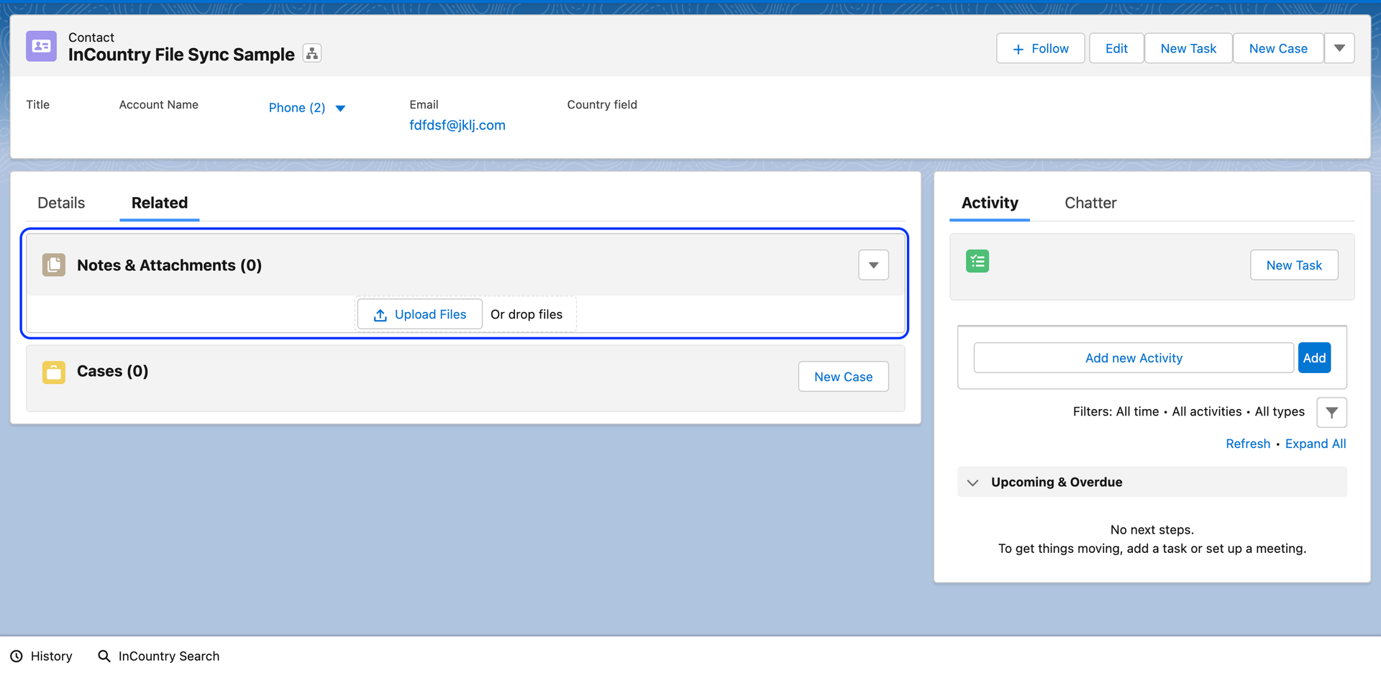Screen dimensions: 1381x673
Task: Switch to the Chatter tab
Action: pyautogui.click(x=1090, y=203)
